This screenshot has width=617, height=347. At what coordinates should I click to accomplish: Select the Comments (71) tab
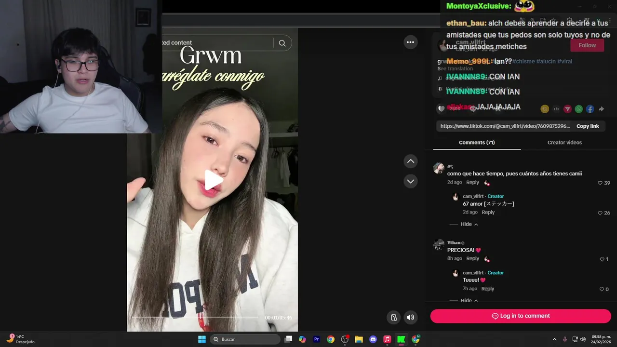click(x=477, y=143)
